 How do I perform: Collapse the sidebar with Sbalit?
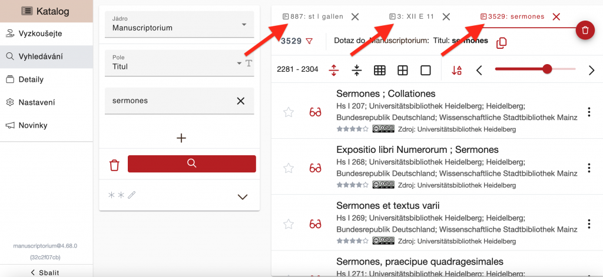pyautogui.click(x=46, y=272)
